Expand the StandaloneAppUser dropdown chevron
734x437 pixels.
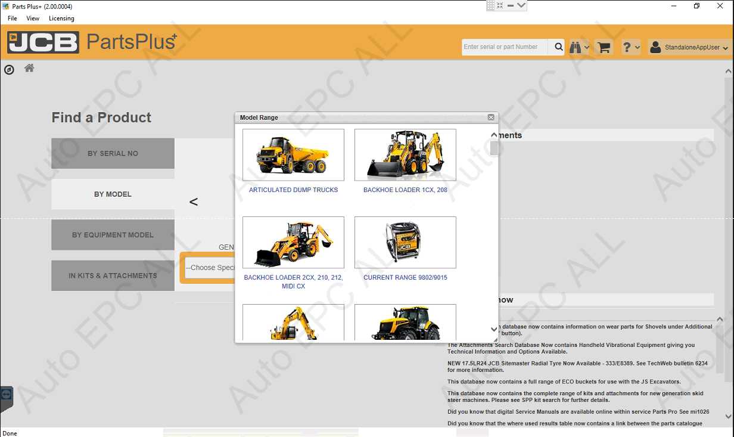coord(725,47)
